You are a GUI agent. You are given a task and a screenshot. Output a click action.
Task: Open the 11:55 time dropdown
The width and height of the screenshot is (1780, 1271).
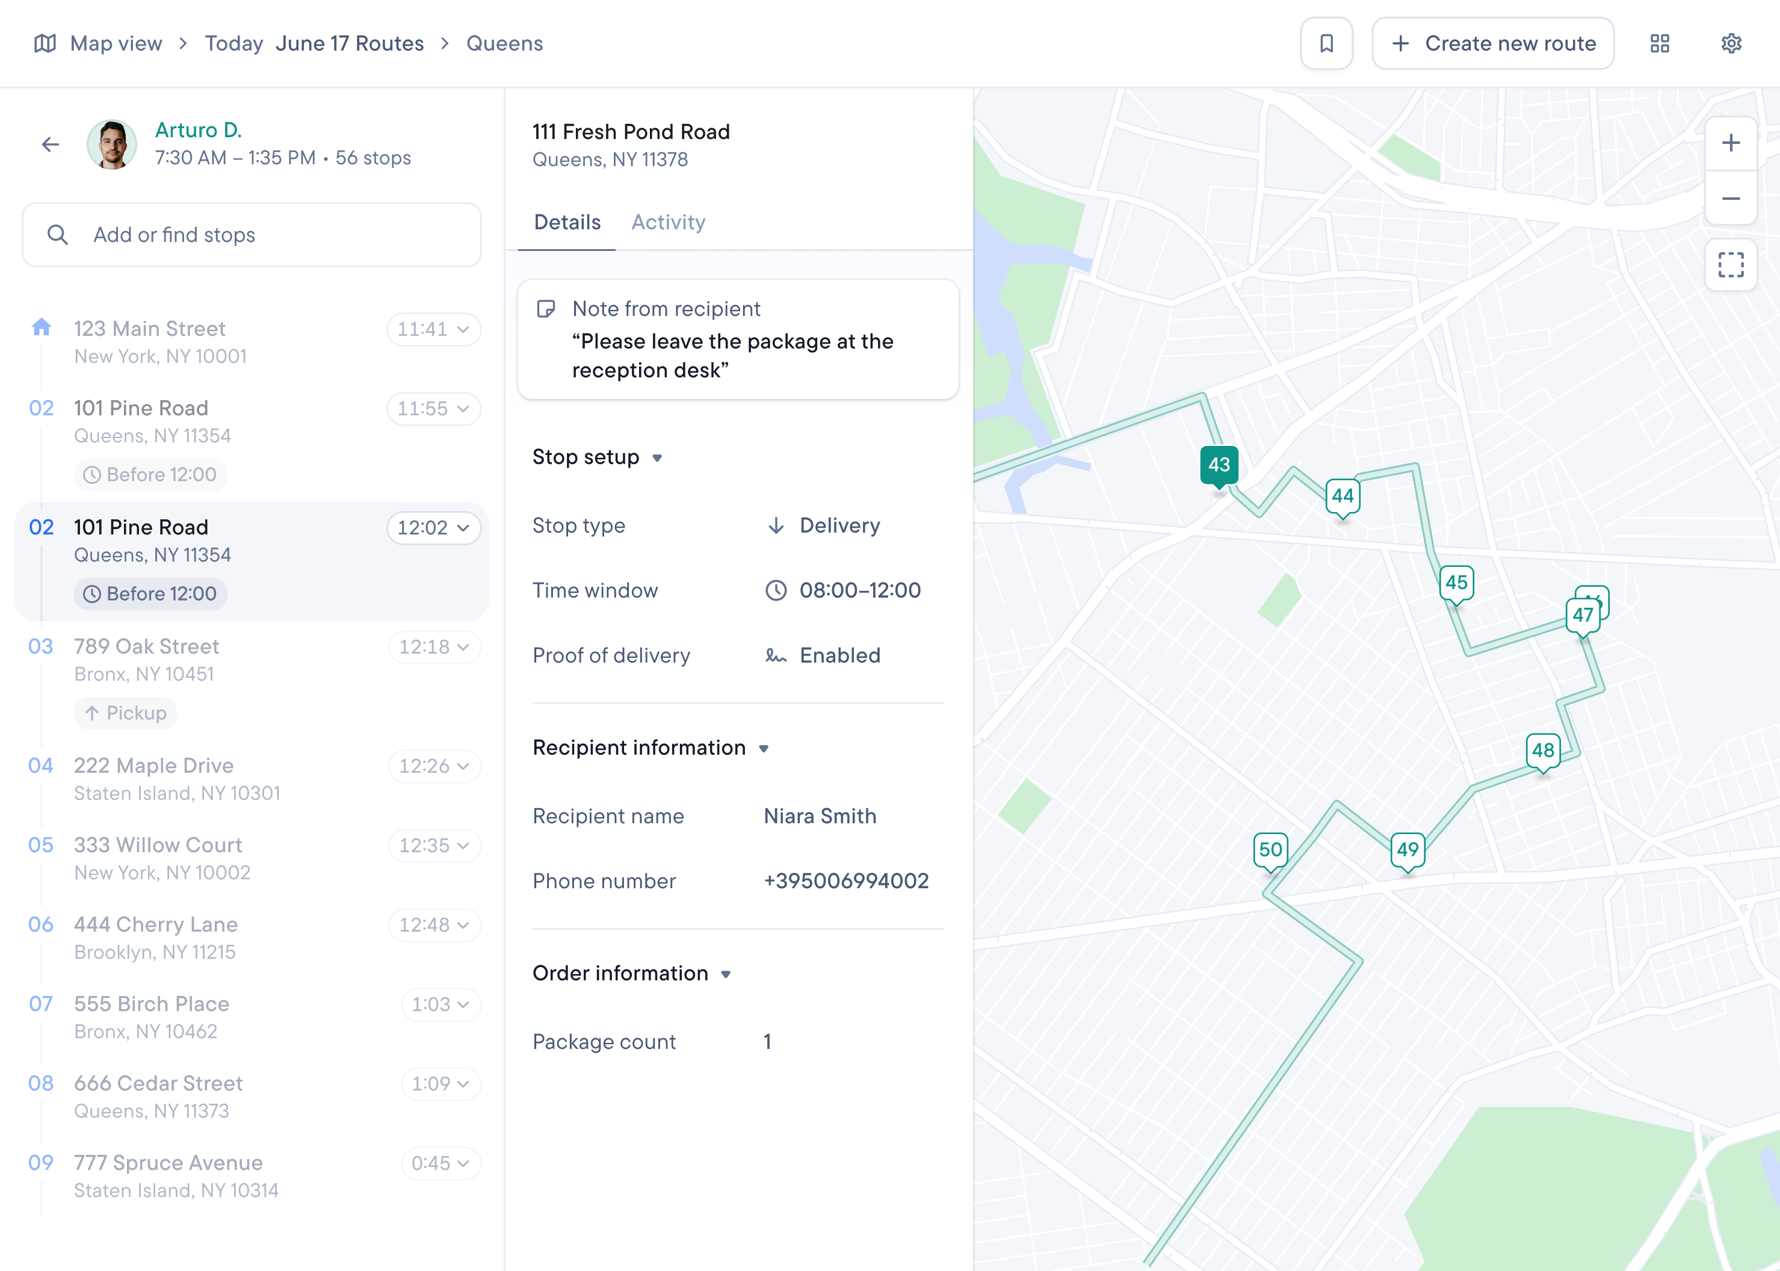(x=433, y=409)
